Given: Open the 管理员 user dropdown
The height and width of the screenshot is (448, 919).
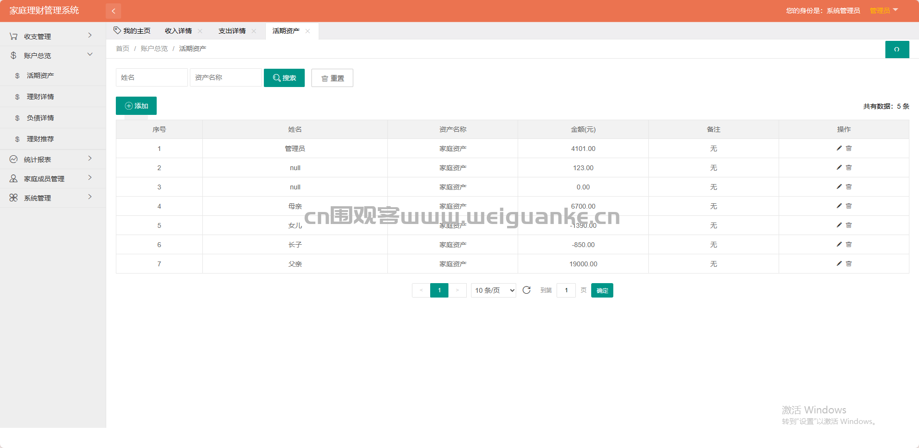Looking at the screenshot, I should (x=884, y=11).
